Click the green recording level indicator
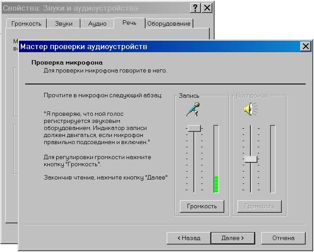 pyautogui.click(x=216, y=184)
